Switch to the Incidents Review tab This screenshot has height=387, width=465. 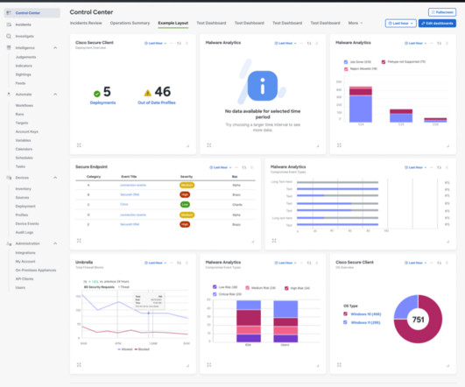click(86, 23)
